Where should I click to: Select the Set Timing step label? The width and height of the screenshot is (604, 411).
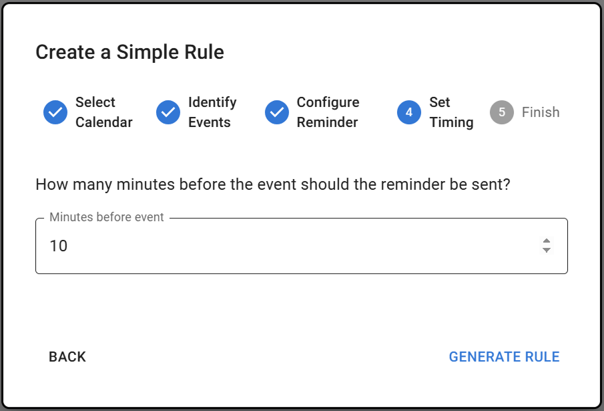coord(451,112)
